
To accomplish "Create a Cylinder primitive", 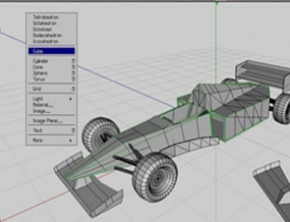I will click(52, 61).
